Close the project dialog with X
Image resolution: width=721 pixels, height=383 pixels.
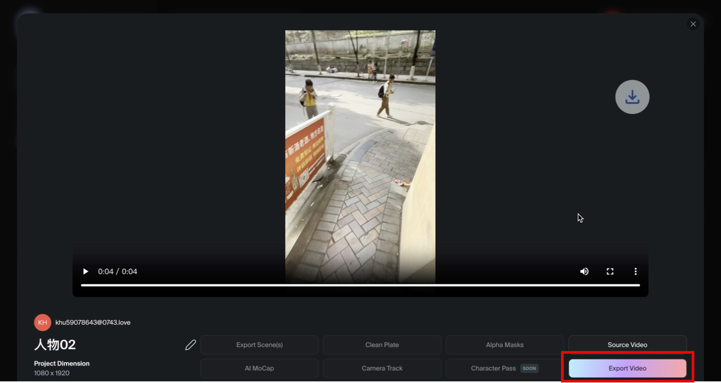693,24
